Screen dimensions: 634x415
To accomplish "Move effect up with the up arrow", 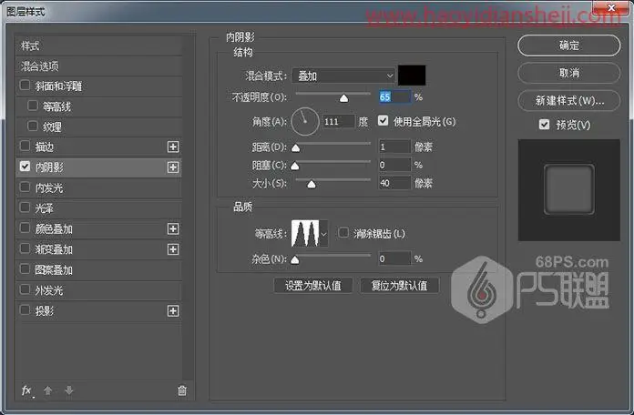I will pyautogui.click(x=48, y=390).
